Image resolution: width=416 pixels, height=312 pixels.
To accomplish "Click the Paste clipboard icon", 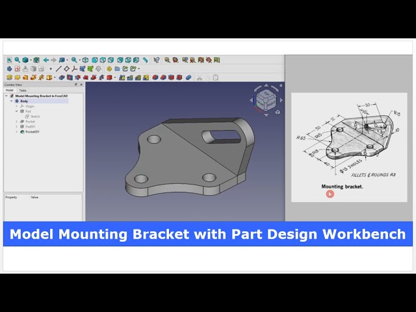I will click(216, 77).
